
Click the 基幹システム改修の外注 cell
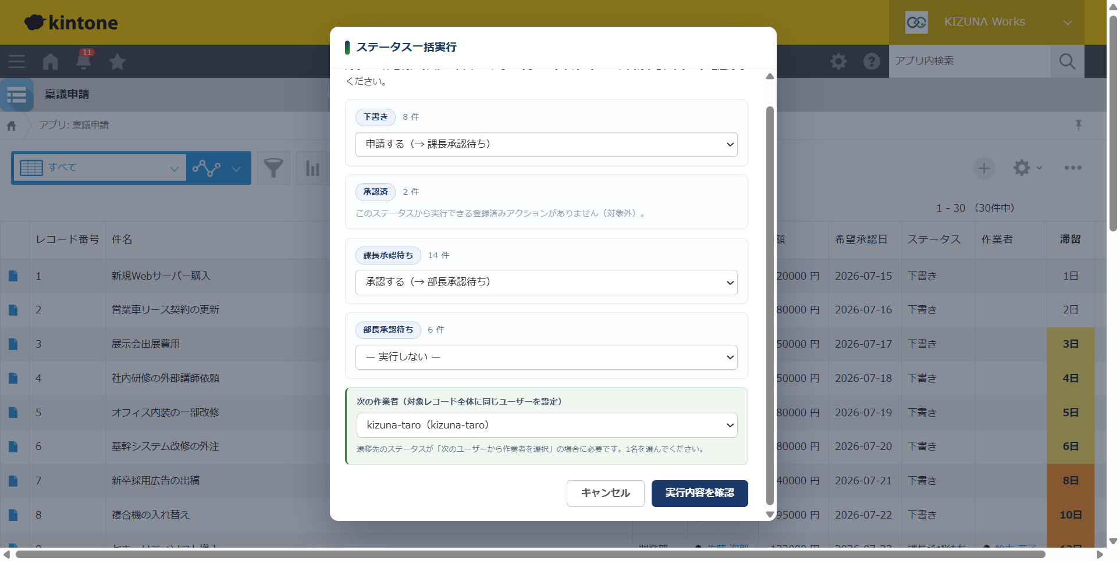pos(165,446)
